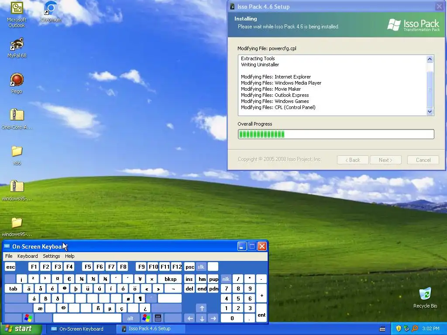The width and height of the screenshot is (447, 335).
Task: Toggle the alt key on On-Screen Keyboard
Action: [x=130, y=318]
